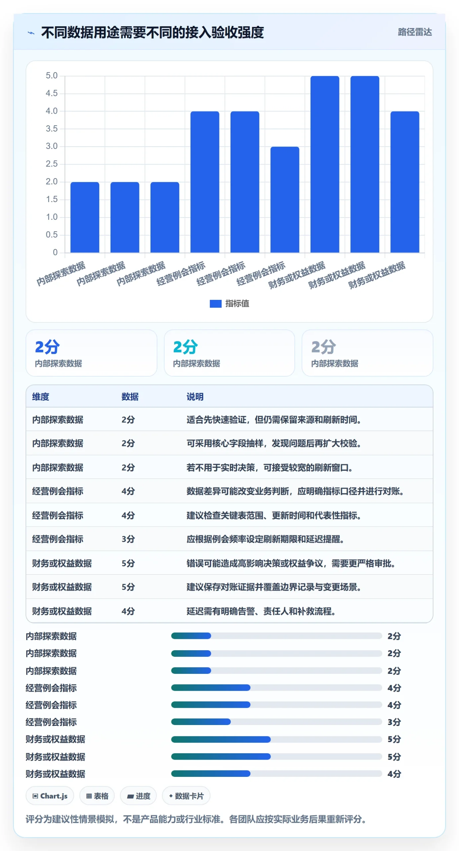Click the 路径雷达 label in the header
The height and width of the screenshot is (851, 459).
(x=414, y=32)
